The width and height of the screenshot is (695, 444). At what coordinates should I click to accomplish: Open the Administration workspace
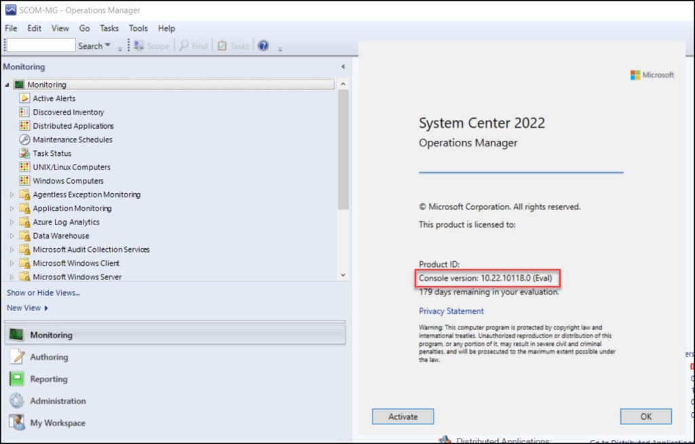tap(175, 401)
